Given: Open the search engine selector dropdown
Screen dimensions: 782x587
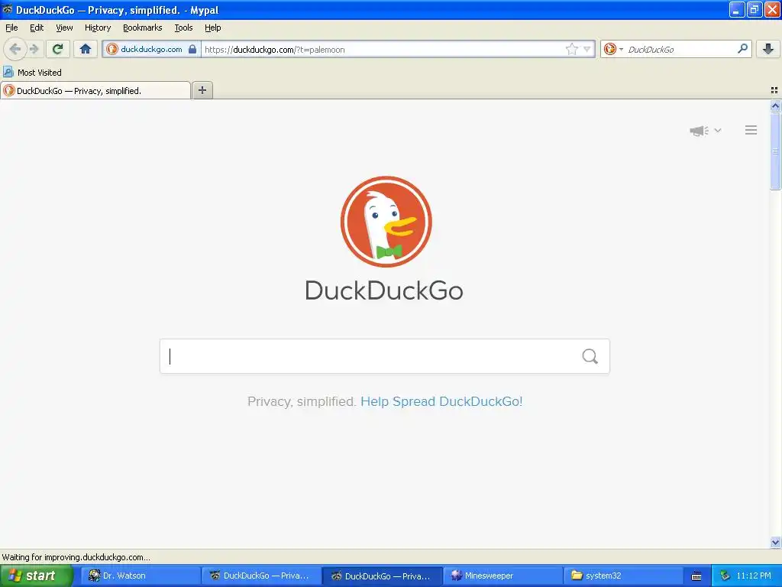Looking at the screenshot, I should click(613, 49).
